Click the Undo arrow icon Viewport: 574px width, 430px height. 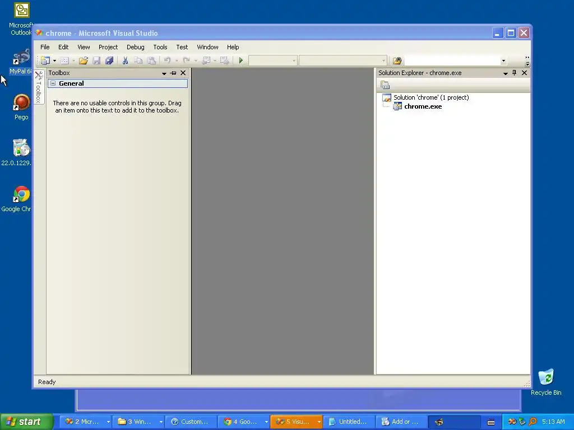167,60
